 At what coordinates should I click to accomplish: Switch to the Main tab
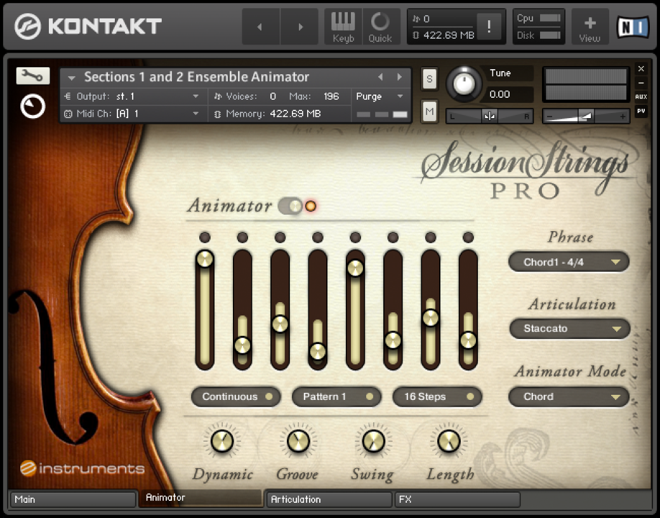72,500
